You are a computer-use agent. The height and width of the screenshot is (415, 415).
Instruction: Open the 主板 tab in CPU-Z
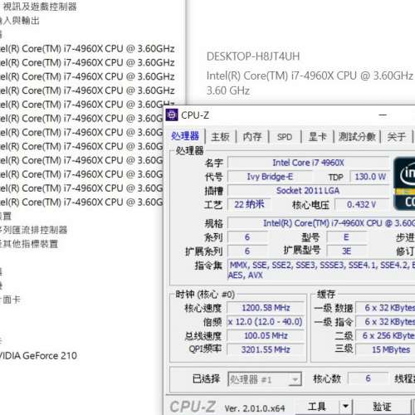220,137
